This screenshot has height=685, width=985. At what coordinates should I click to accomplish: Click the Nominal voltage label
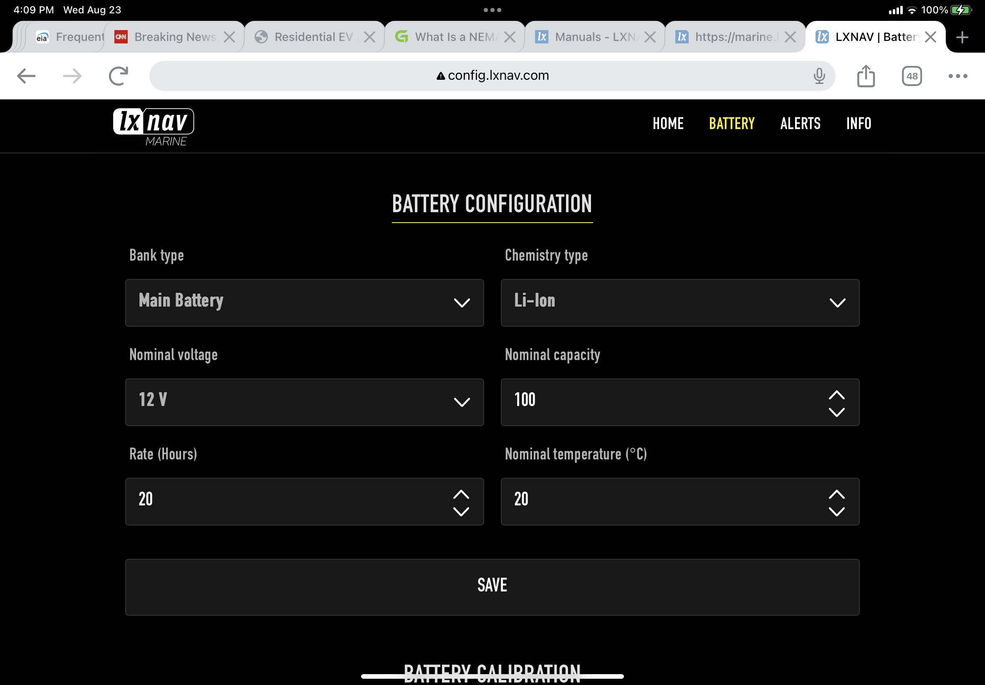(173, 355)
